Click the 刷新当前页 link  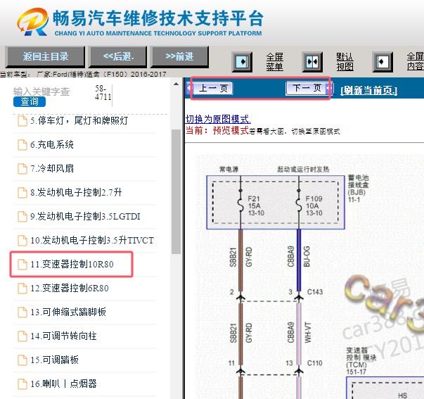[369, 90]
